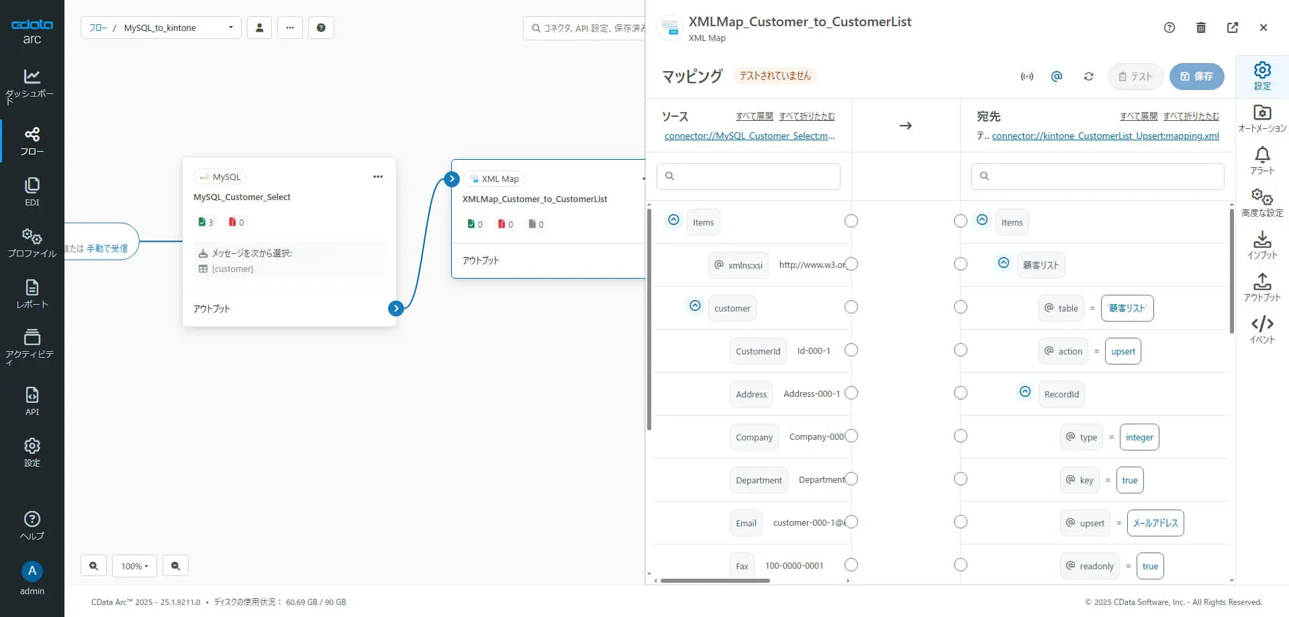Select the CustomerId source mapping circle
The width and height of the screenshot is (1289, 617).
click(x=851, y=350)
